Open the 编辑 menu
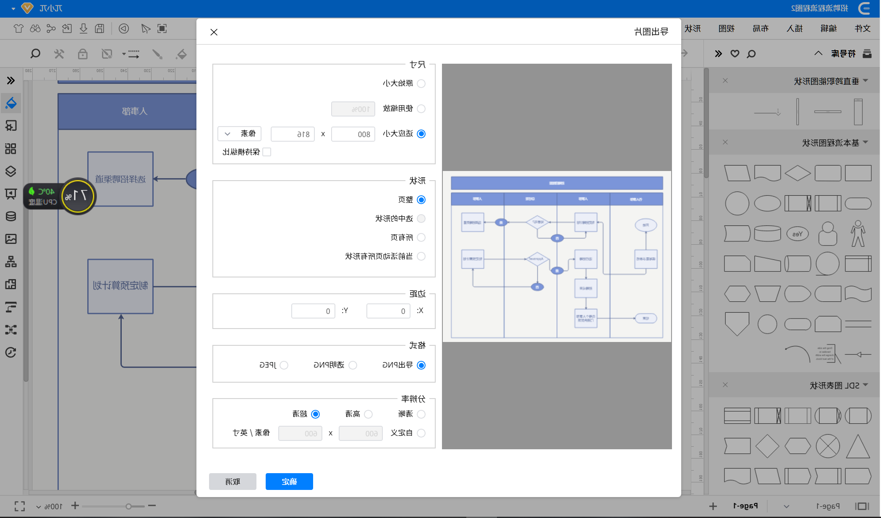The width and height of the screenshot is (881, 518). pos(829,28)
